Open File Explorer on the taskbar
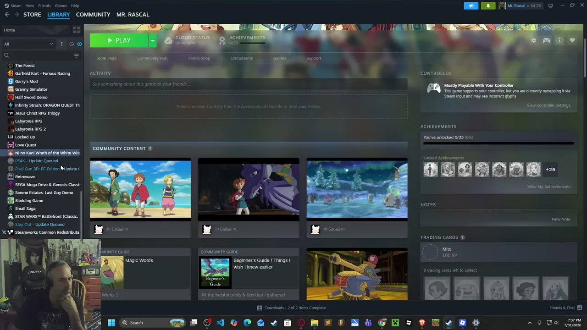This screenshot has width=587, height=330. click(x=315, y=323)
